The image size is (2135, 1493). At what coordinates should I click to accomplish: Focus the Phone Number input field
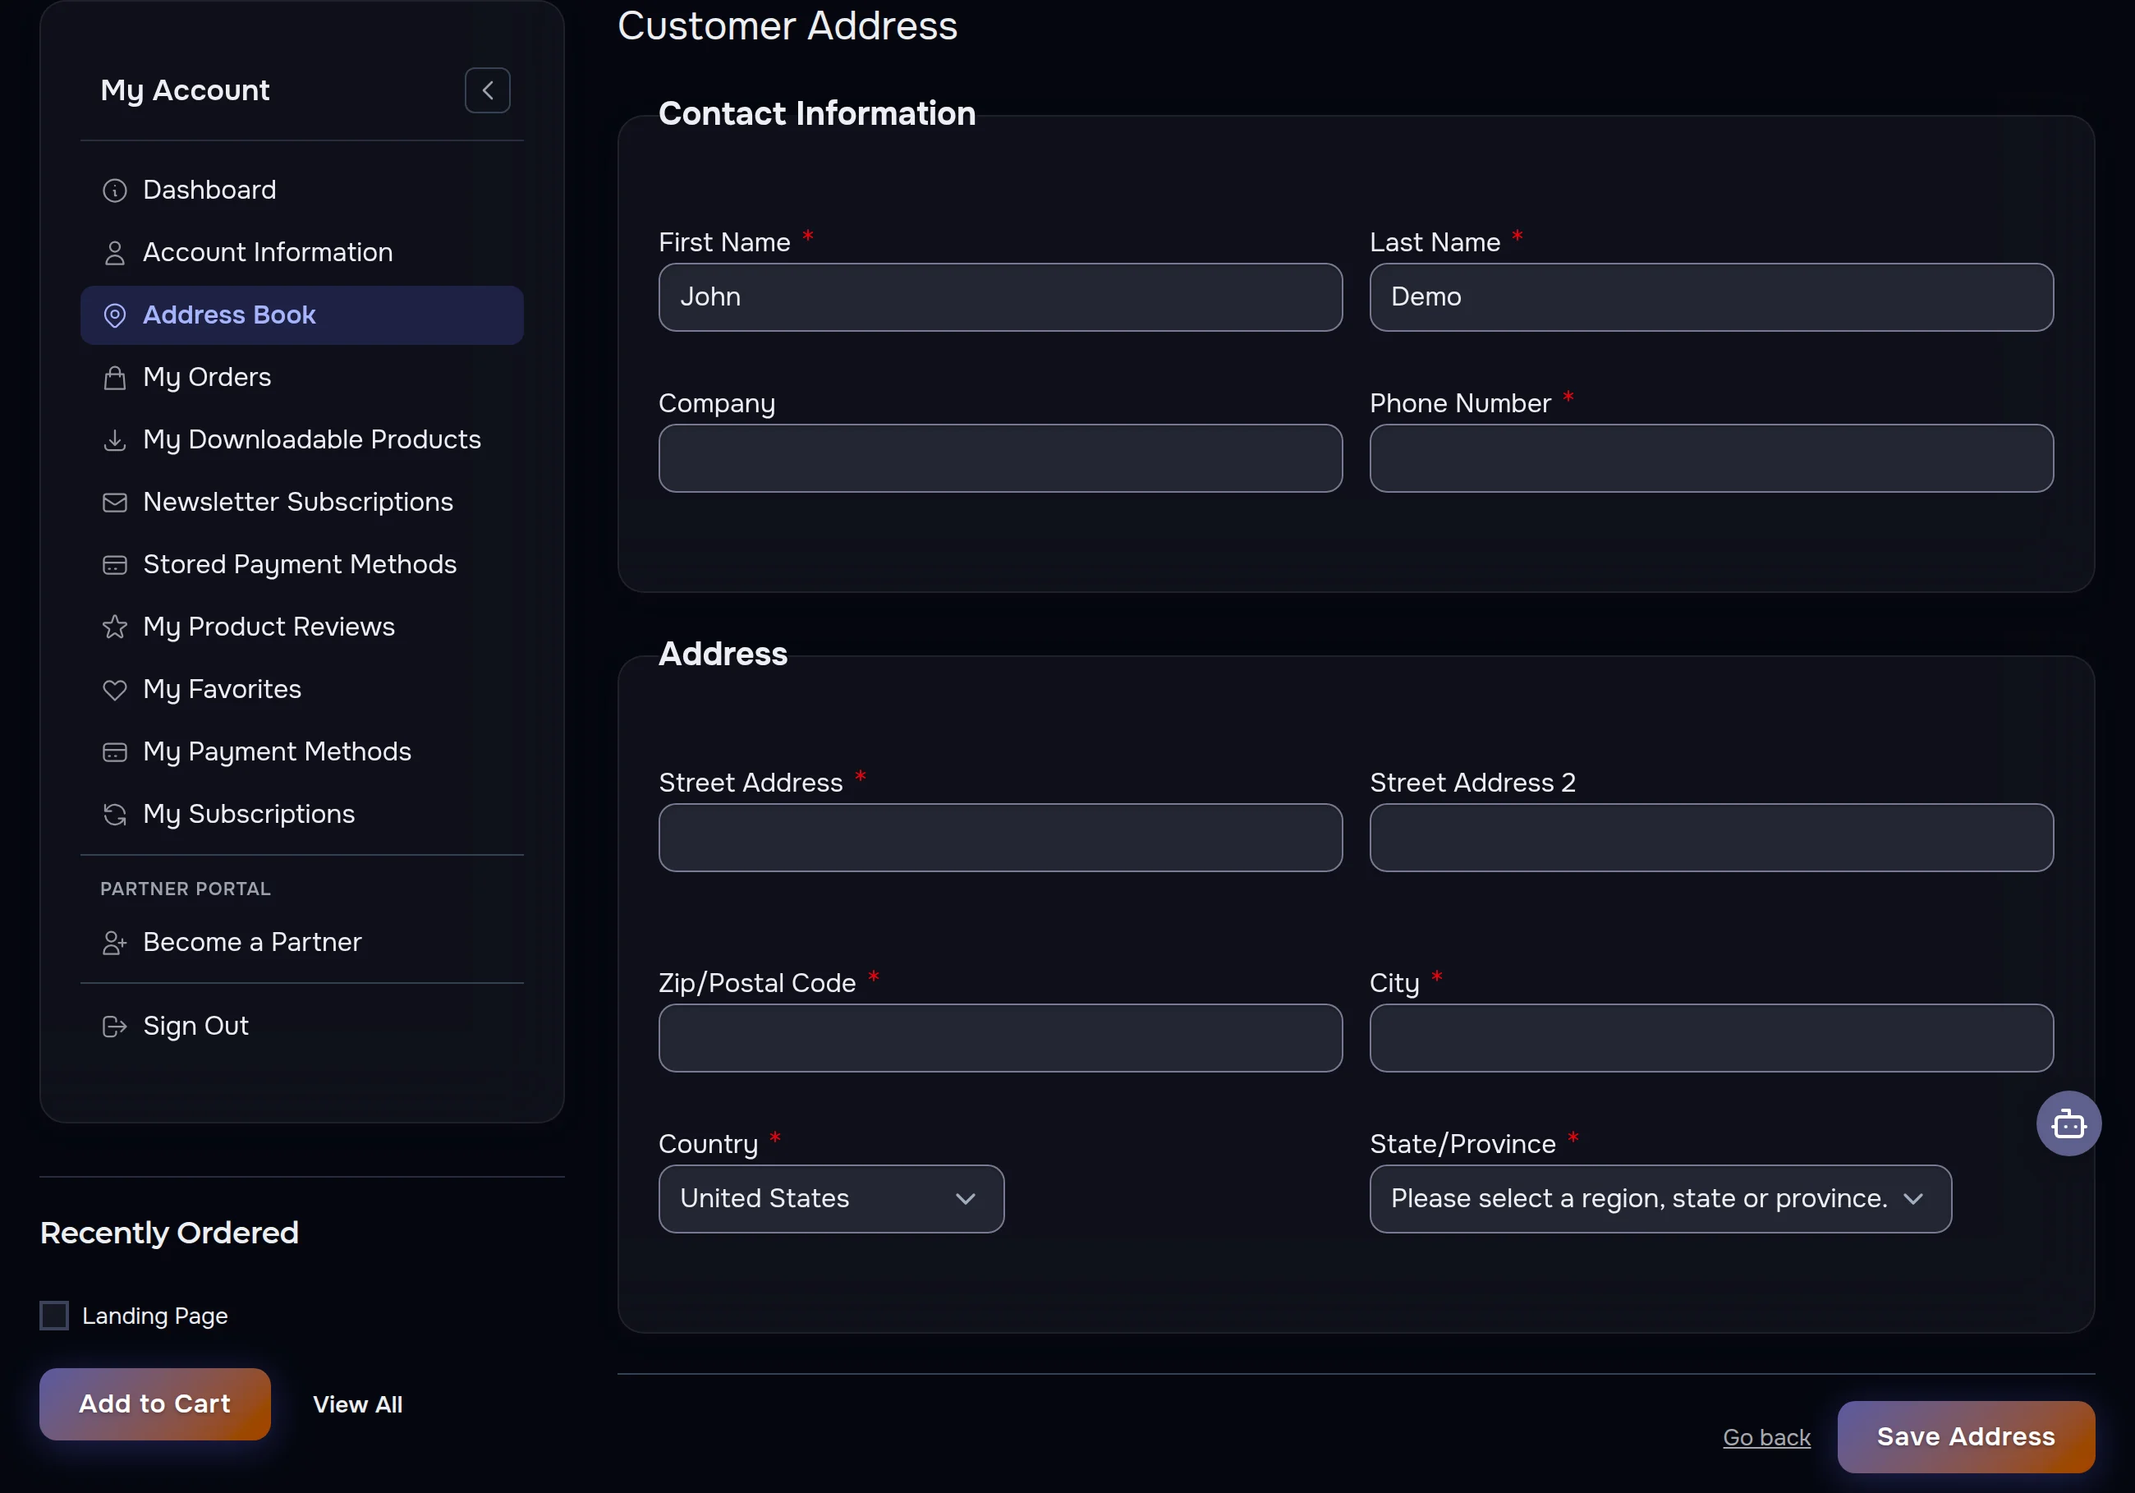point(1711,457)
